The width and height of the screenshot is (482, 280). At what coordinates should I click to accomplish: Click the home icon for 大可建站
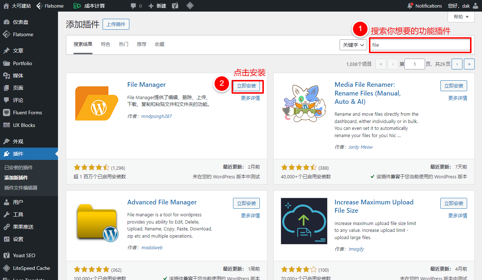(x=6, y=6)
